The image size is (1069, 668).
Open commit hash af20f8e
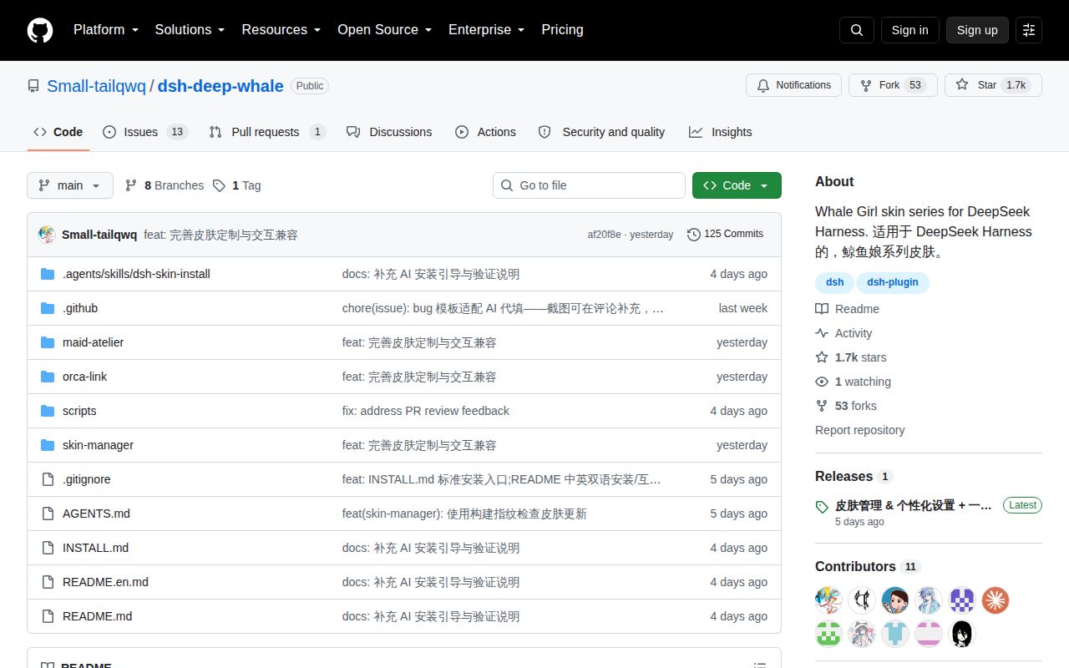tap(604, 235)
